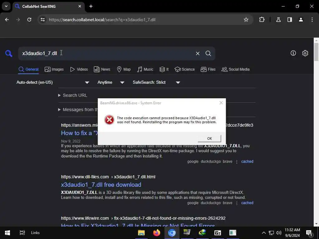View site information icon in address bar
The height and width of the screenshot is (239, 319).
[x=42, y=20]
